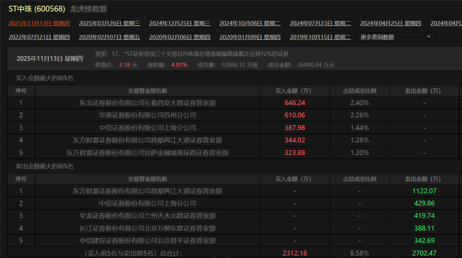
Task: Click the 龙虎榜数据 heading
Action: tap(89, 9)
